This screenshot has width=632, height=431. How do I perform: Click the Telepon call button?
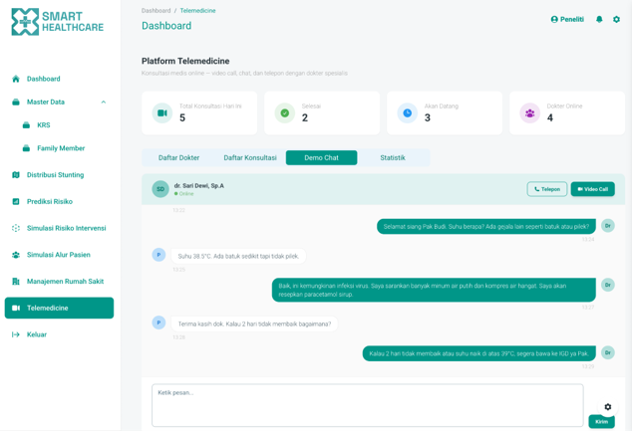click(x=547, y=189)
